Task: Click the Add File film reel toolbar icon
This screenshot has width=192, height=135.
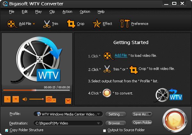Action: (12, 24)
